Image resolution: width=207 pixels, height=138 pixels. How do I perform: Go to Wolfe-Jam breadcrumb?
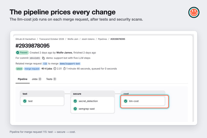(x=73, y=39)
